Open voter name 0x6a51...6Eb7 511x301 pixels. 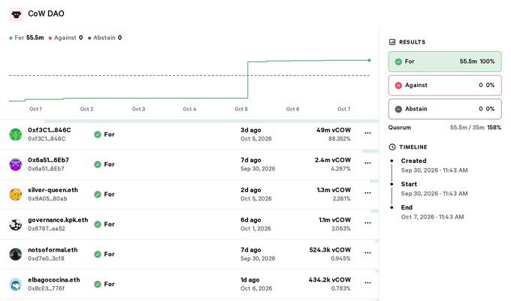click(48, 160)
